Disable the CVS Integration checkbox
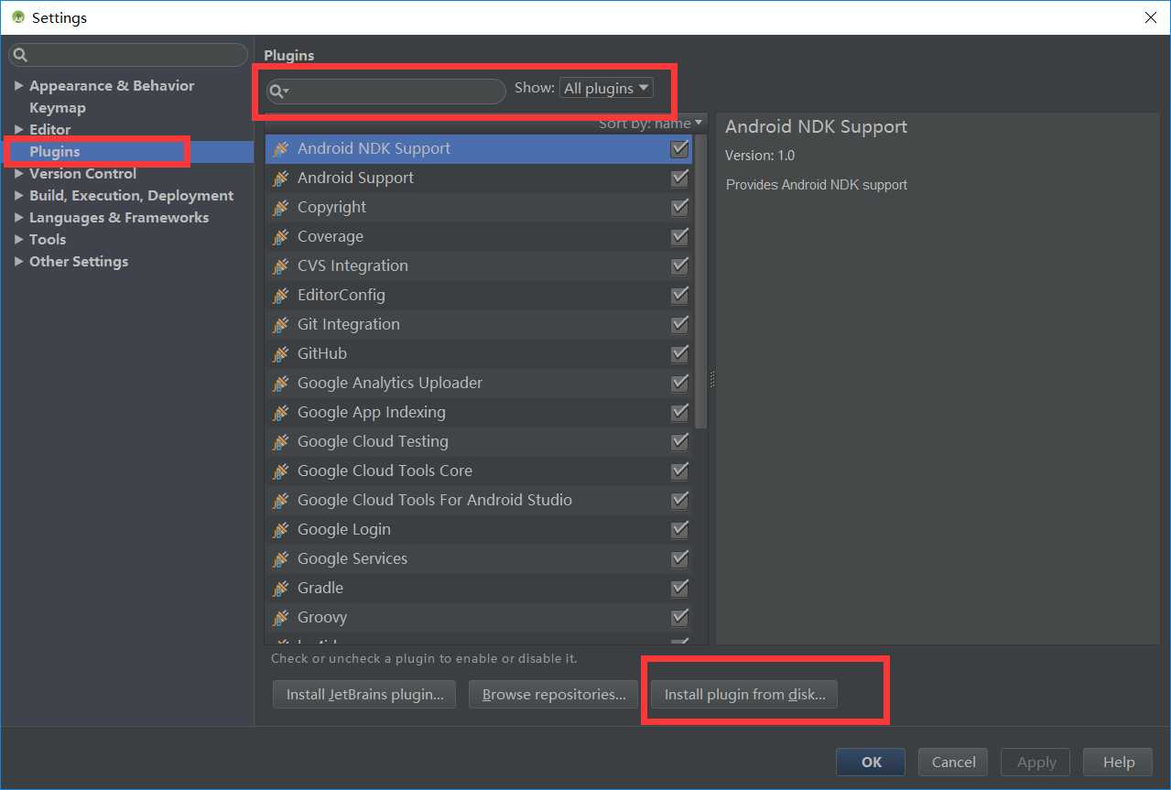 [679, 266]
